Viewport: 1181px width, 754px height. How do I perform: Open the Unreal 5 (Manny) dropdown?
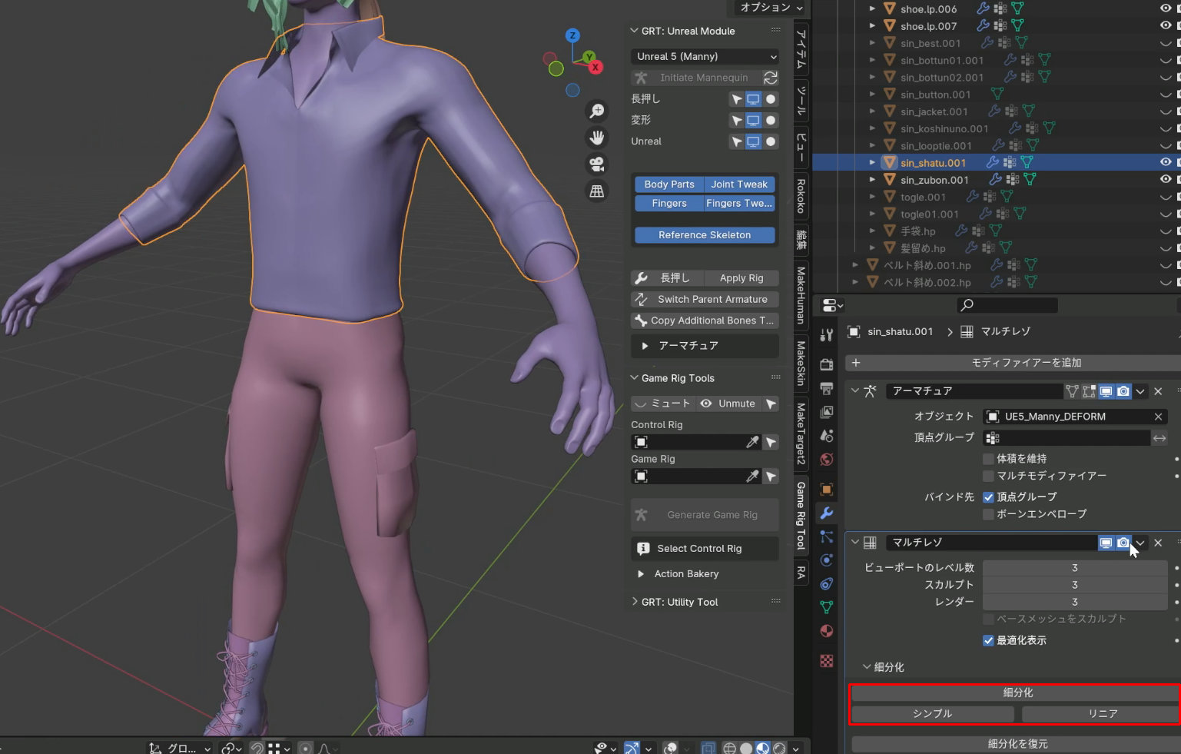tap(705, 57)
